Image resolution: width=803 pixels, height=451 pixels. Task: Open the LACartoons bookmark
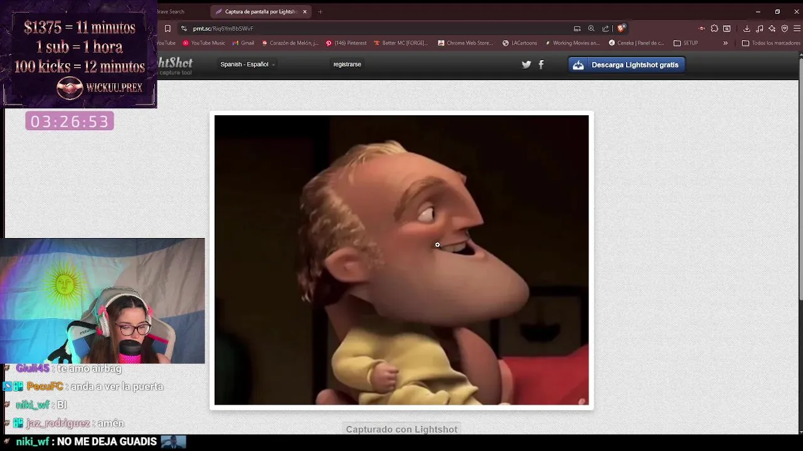[x=519, y=43]
